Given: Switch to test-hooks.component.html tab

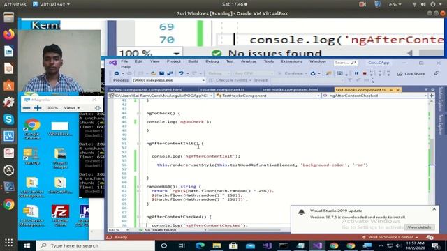Looking at the screenshot, I should tap(291, 90).
